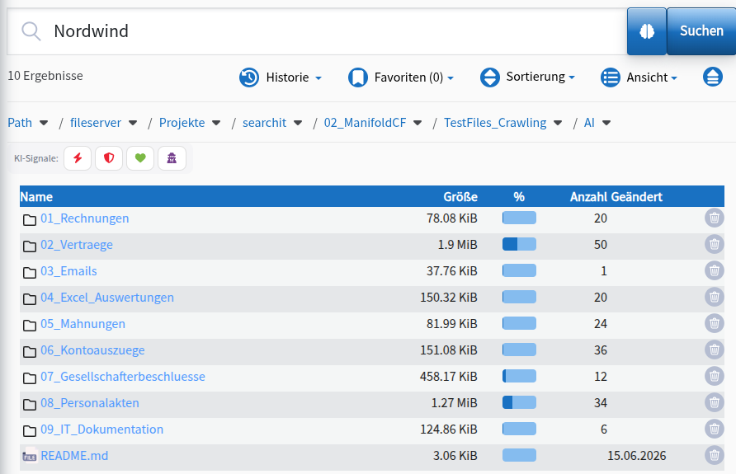Sort by the Größe column header

[x=460, y=197]
